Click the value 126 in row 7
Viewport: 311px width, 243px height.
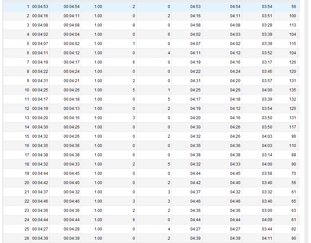292,62
